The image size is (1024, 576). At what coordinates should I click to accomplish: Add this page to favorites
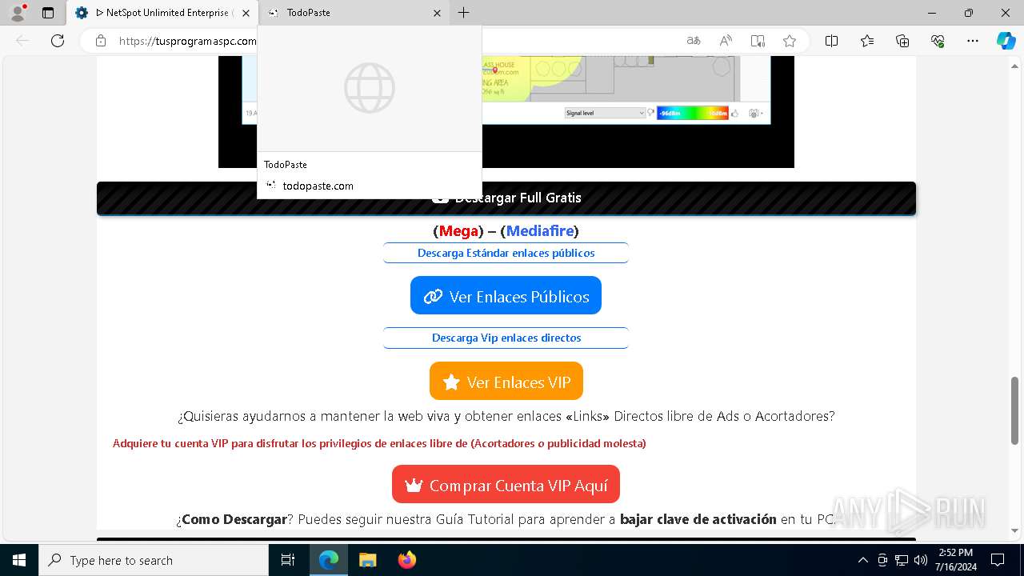click(790, 41)
